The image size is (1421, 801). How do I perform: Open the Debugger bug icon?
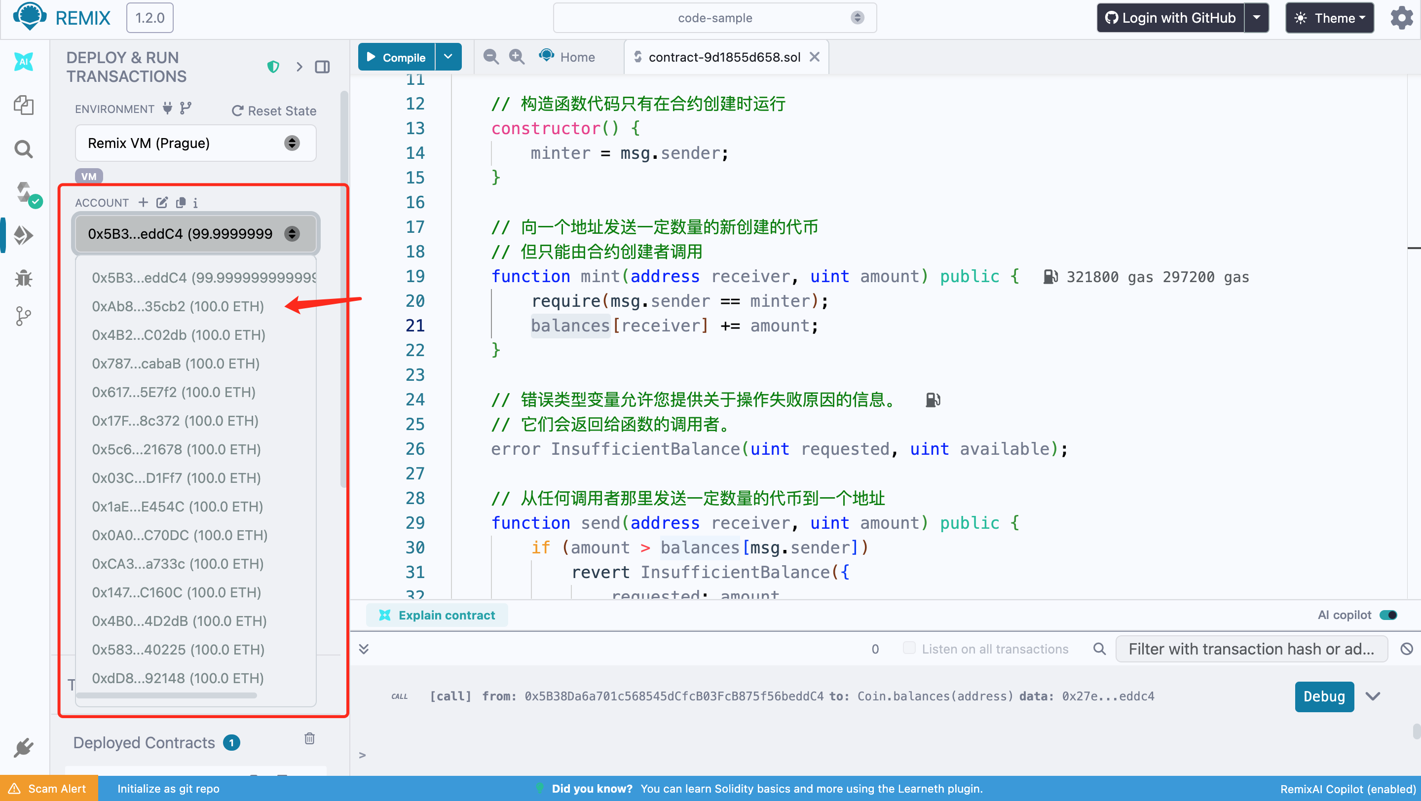coord(23,278)
